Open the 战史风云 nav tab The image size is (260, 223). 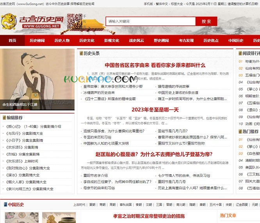pyautogui.click(x=137, y=41)
